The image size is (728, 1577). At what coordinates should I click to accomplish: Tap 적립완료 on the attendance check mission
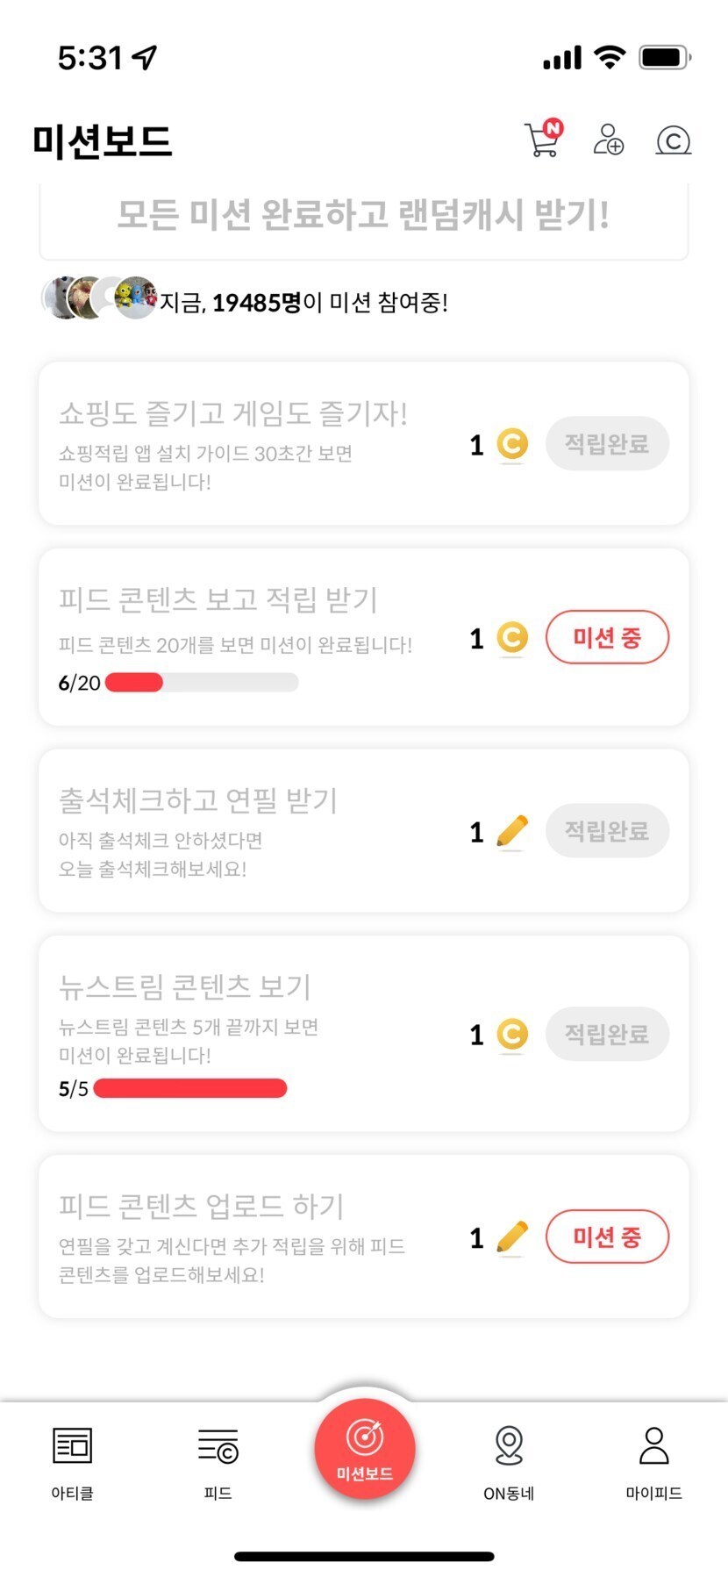(x=607, y=830)
